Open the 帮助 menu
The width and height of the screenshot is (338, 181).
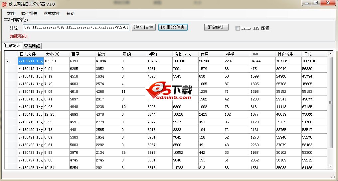(71, 14)
